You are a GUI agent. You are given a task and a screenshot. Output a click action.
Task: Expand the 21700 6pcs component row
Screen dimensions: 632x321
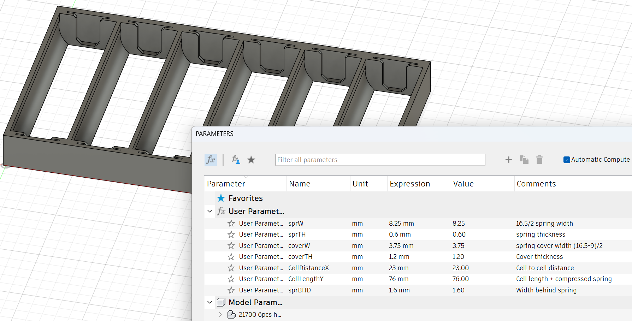pos(220,314)
